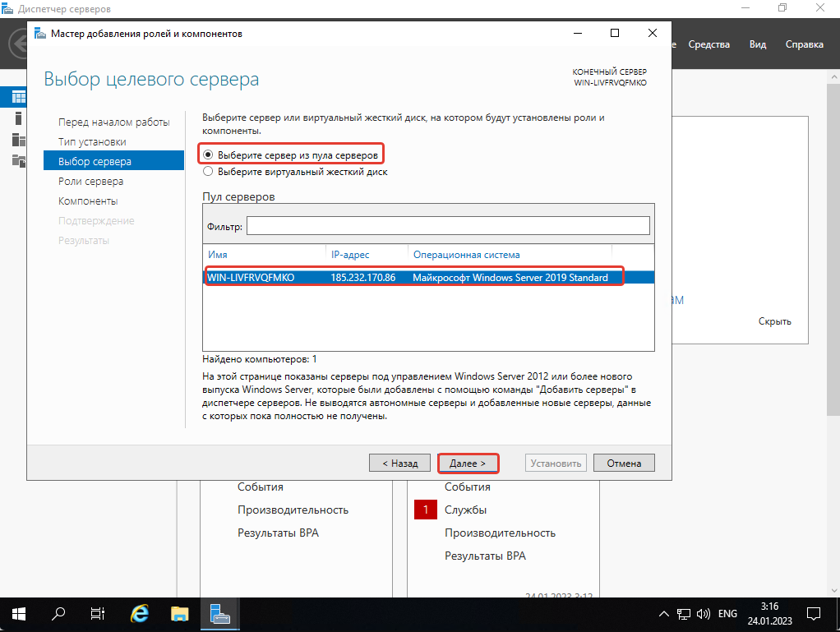Open File Explorer from the taskbar
Image resolution: width=840 pixels, height=632 pixels.
[180, 613]
